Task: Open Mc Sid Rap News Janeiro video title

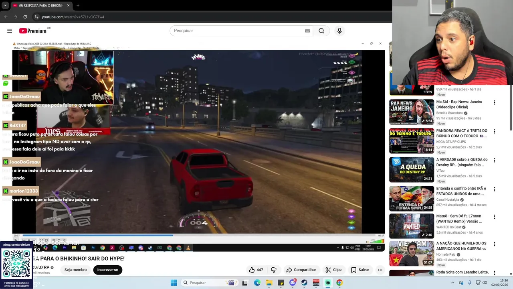Action: 459,104
